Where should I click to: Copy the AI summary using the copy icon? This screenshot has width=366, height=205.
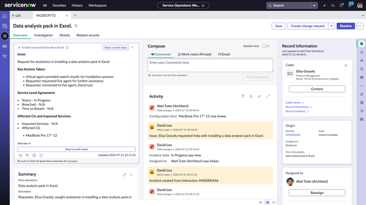click(x=34, y=155)
